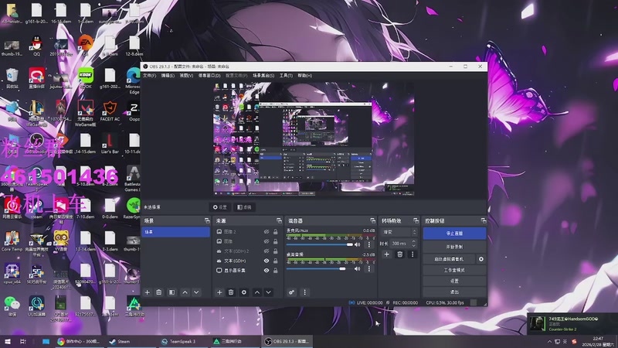Move the scene down in 场景 panel

click(x=196, y=292)
